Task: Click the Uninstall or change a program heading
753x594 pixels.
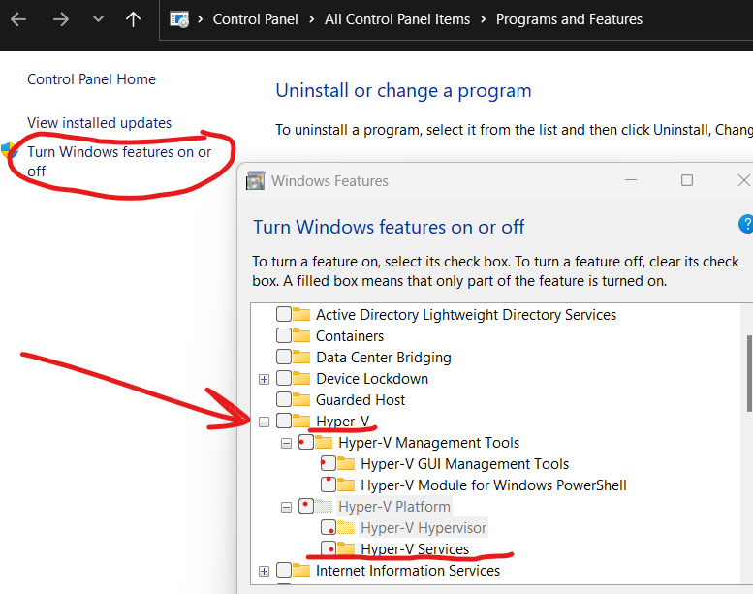Action: pyautogui.click(x=403, y=90)
